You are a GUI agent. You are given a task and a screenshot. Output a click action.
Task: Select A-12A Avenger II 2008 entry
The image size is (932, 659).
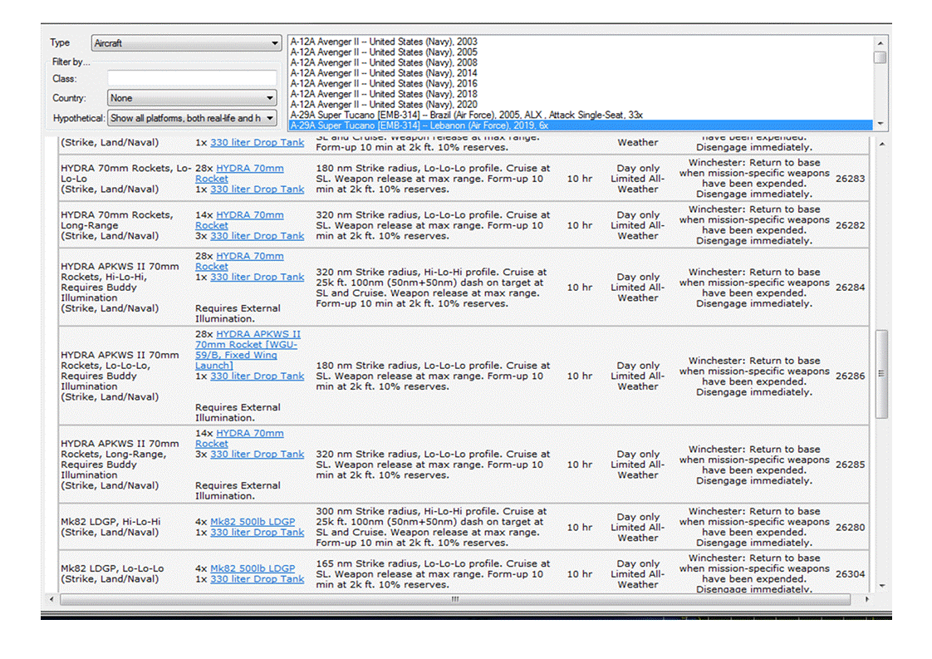[384, 62]
